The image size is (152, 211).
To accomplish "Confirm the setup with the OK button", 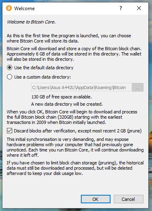I will click(96, 199).
